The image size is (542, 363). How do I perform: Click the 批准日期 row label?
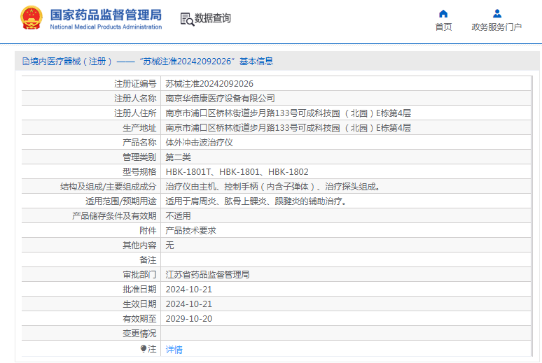click(x=139, y=290)
